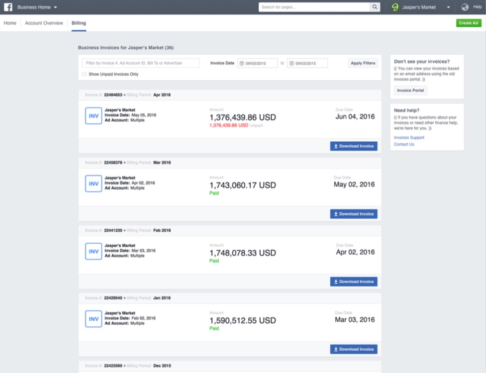Click amount 1,376,439.86 USD in black
The height and width of the screenshot is (373, 486).
(243, 117)
